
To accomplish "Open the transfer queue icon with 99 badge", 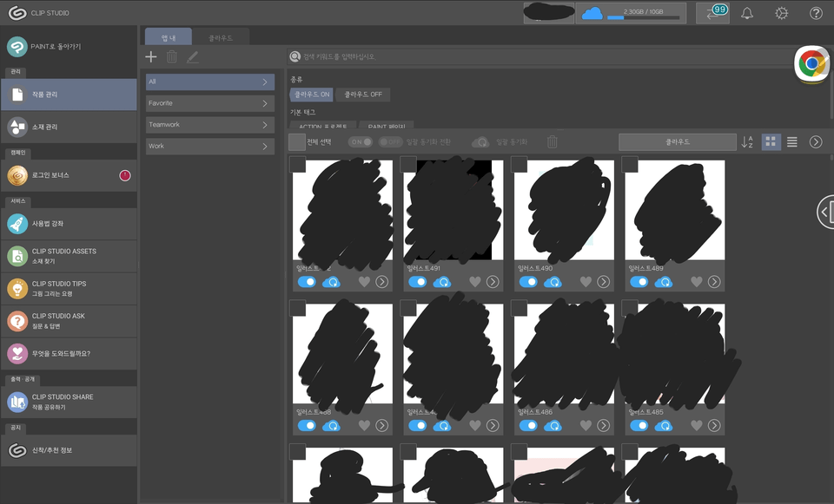I will point(712,13).
